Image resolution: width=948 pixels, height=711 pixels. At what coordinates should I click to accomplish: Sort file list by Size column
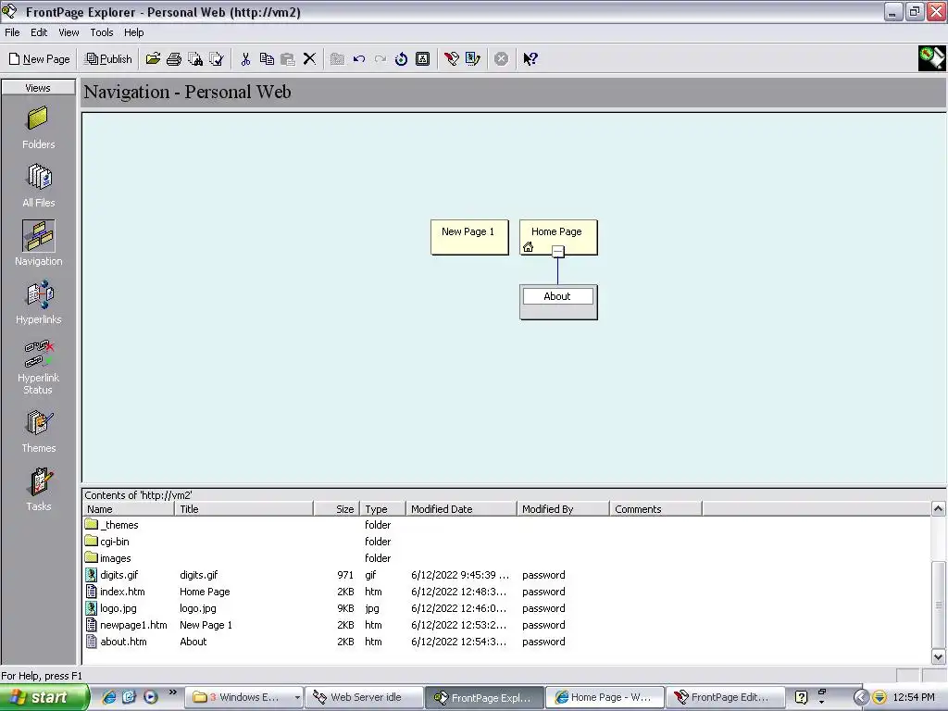coord(337,509)
